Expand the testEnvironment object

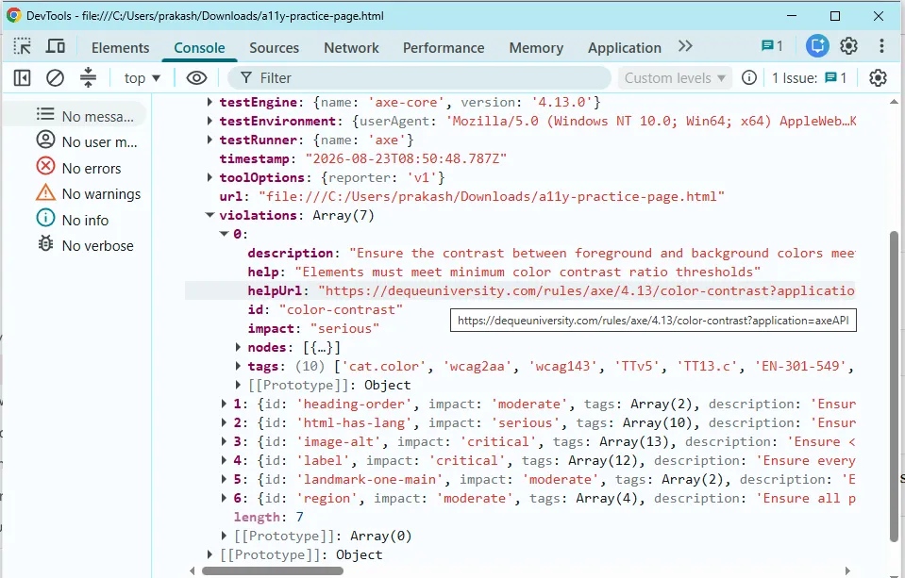[210, 121]
